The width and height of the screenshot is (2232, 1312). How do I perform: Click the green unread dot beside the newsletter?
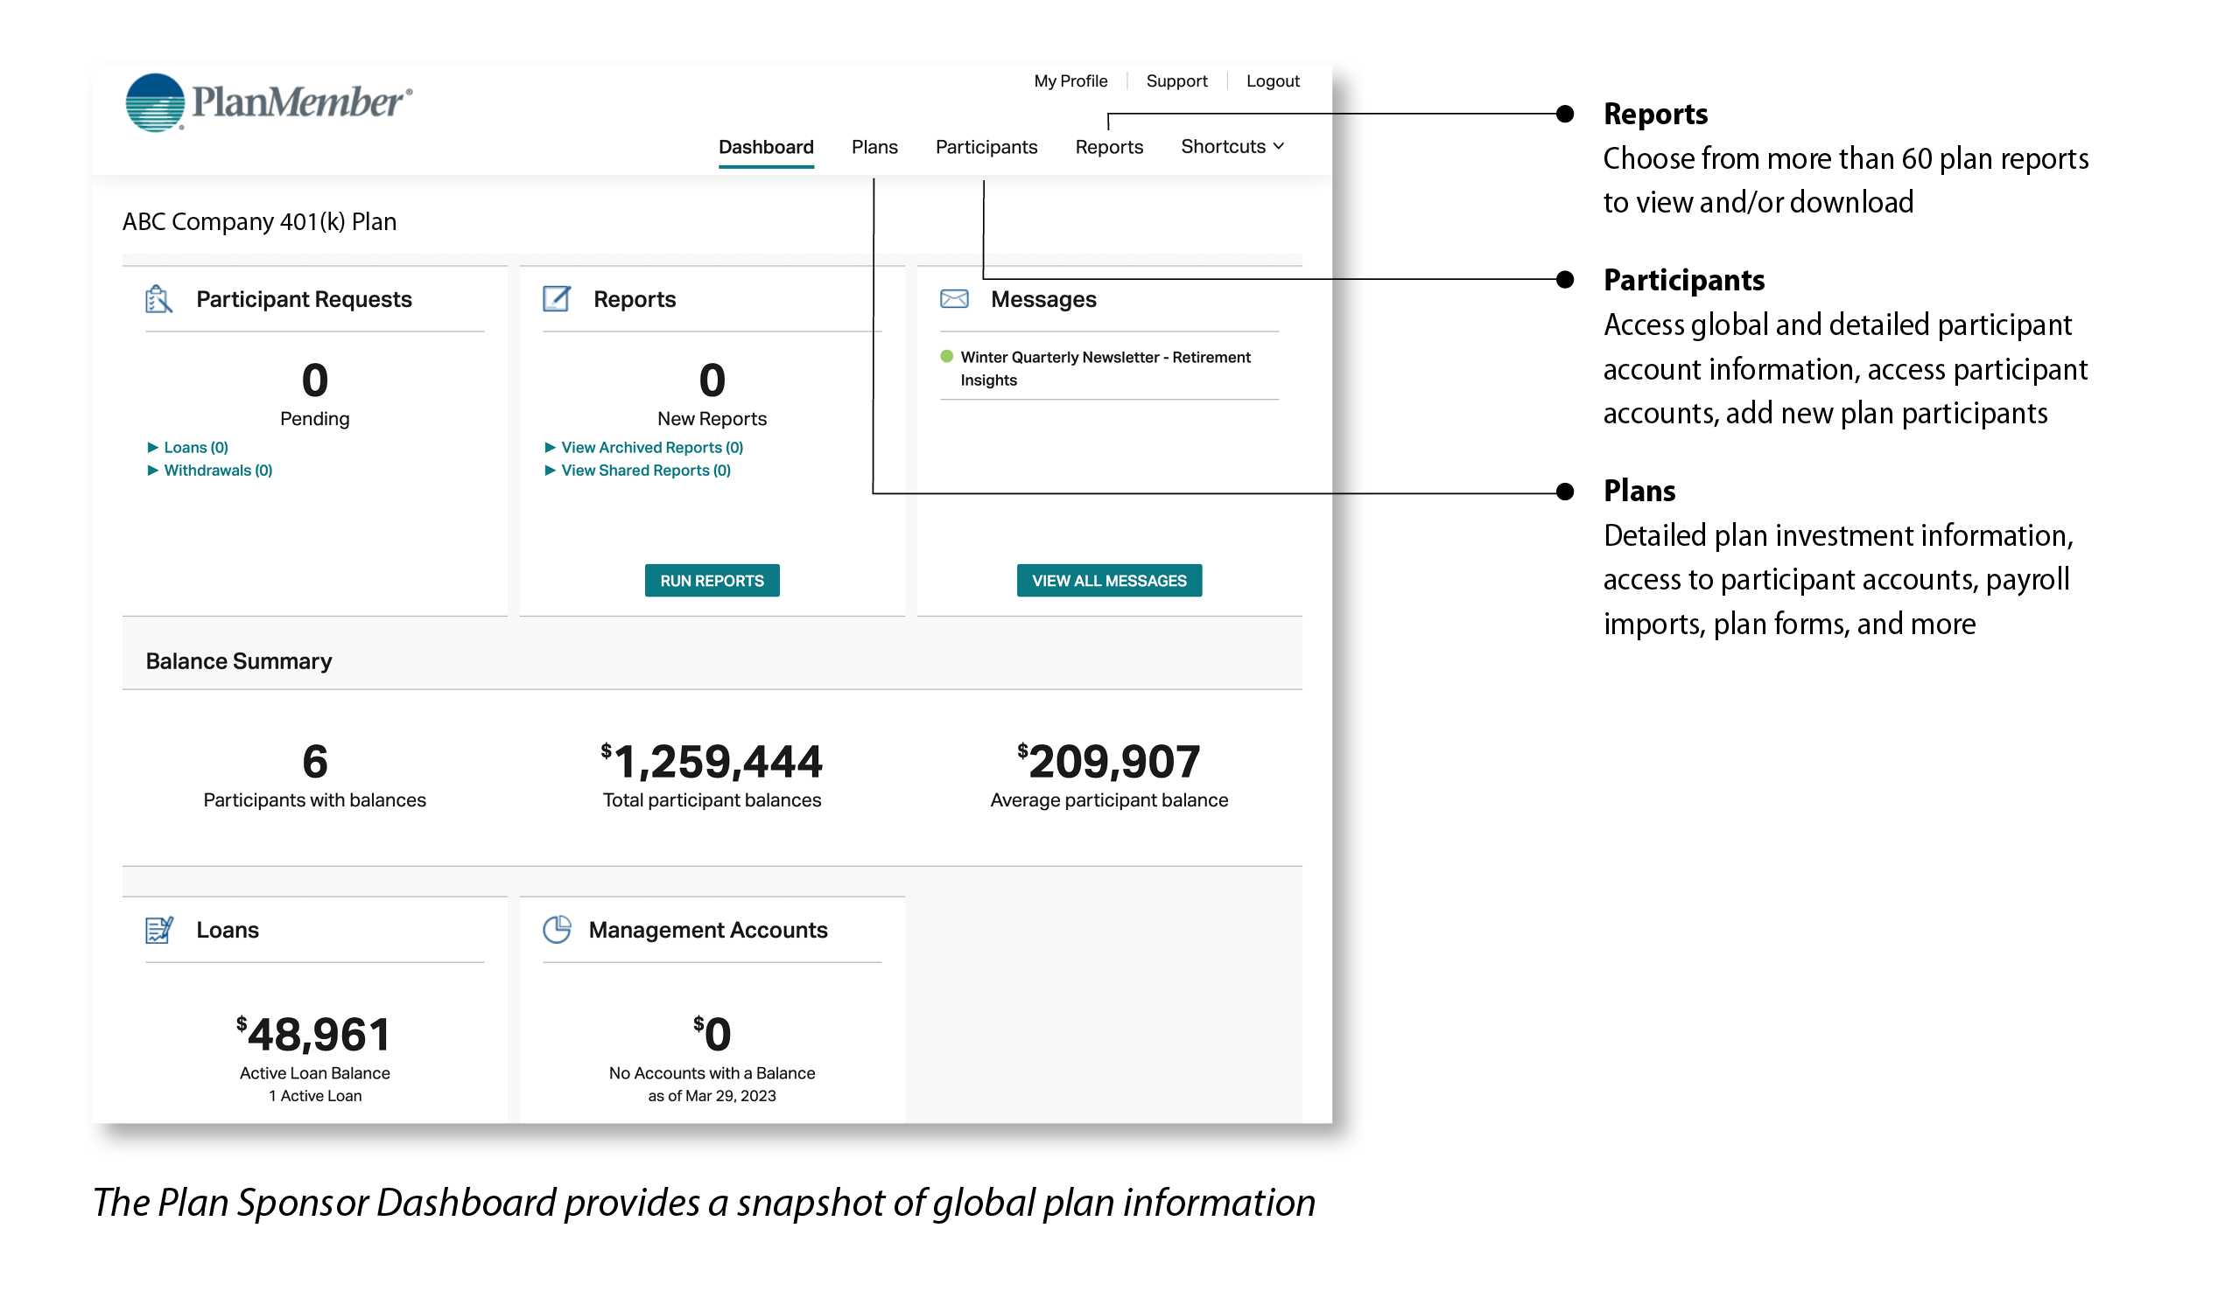point(946,358)
